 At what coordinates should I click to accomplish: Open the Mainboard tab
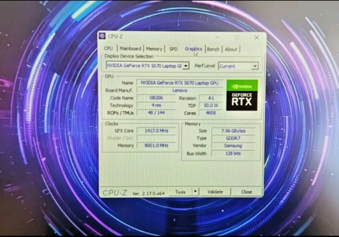tap(130, 49)
